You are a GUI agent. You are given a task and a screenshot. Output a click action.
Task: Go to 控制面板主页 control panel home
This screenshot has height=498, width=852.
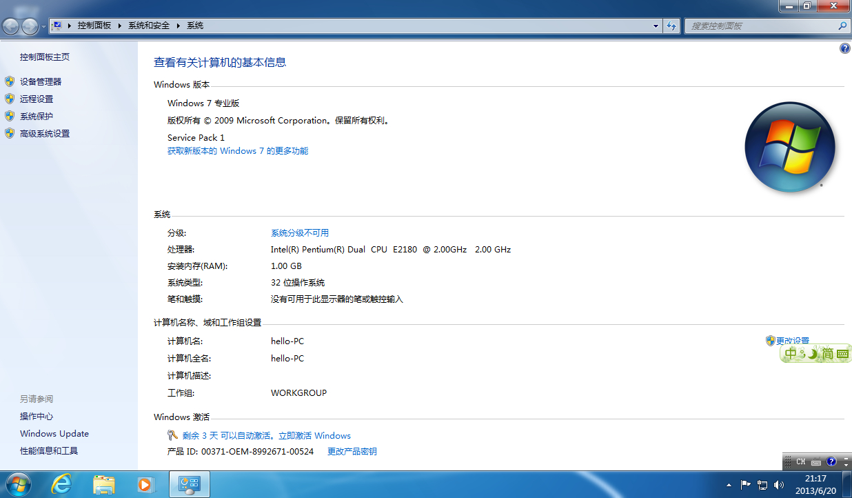click(45, 57)
